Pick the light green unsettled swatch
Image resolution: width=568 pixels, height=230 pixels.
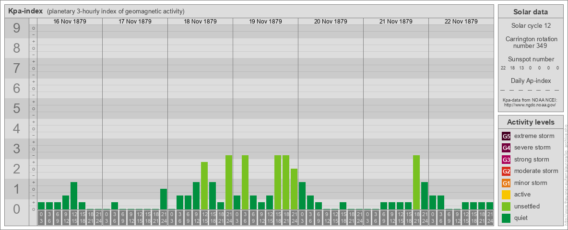click(x=506, y=207)
